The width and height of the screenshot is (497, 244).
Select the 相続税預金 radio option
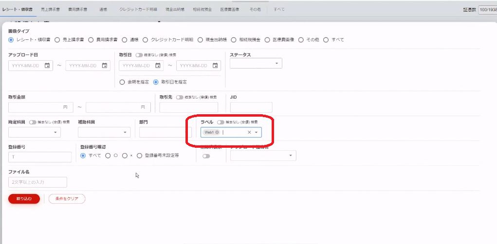coord(234,40)
